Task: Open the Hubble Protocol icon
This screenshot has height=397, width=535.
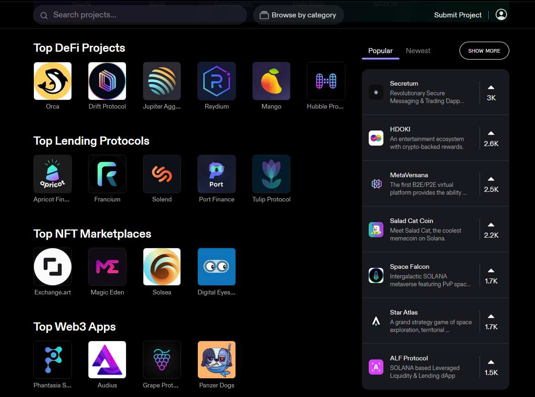Action: (x=326, y=81)
